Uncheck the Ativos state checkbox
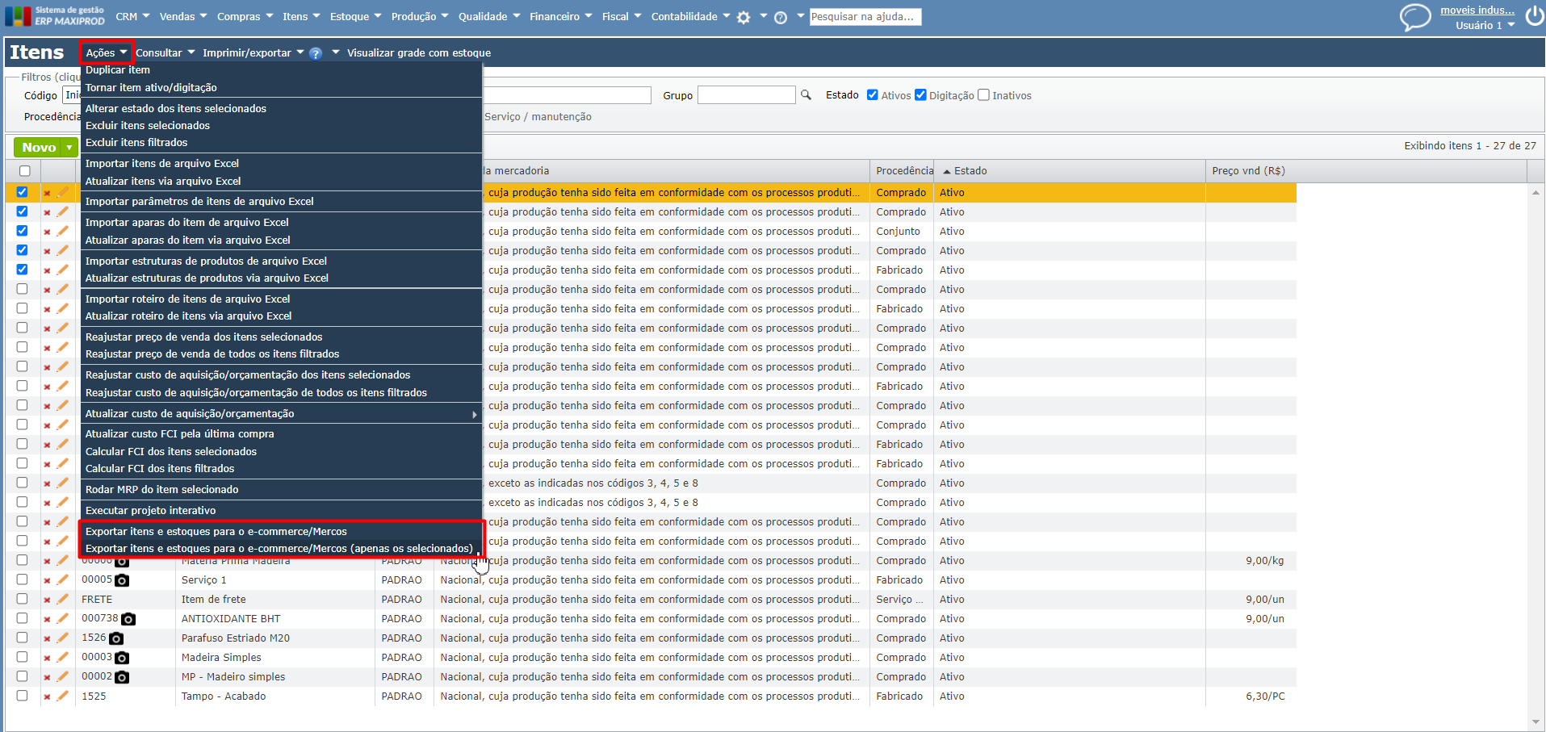1546x732 pixels. pos(873,95)
